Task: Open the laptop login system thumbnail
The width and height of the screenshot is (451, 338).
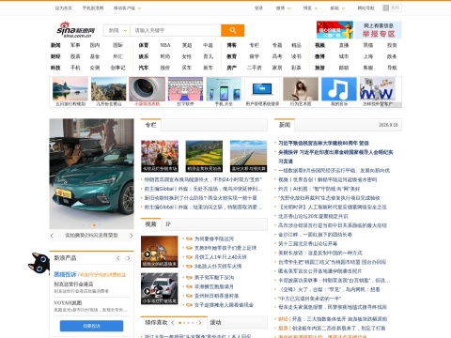Action: pos(262,89)
